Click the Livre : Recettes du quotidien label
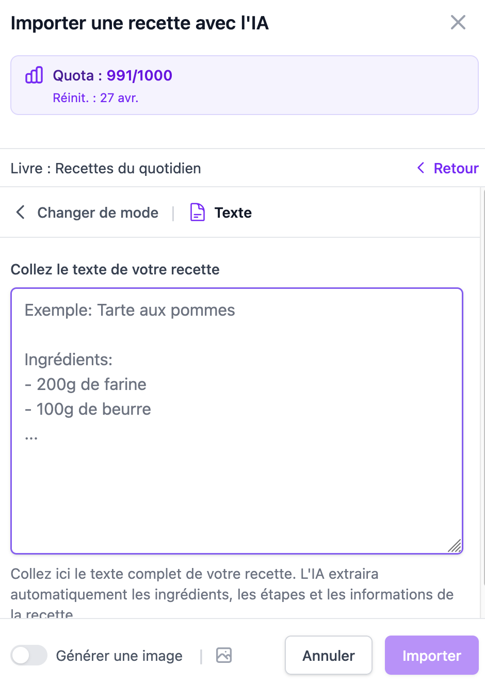This screenshot has width=485, height=683. [106, 168]
